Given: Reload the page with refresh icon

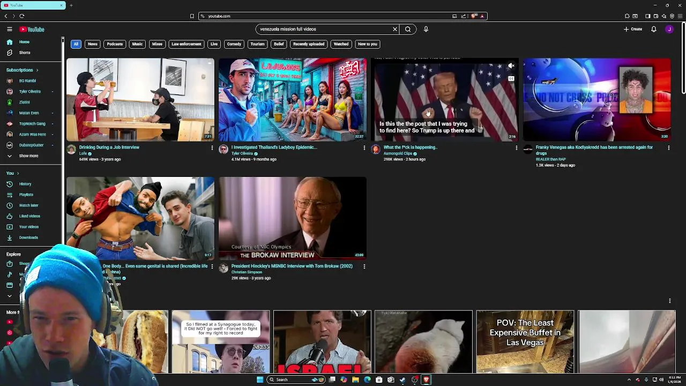Looking at the screenshot, I should [x=21, y=16].
